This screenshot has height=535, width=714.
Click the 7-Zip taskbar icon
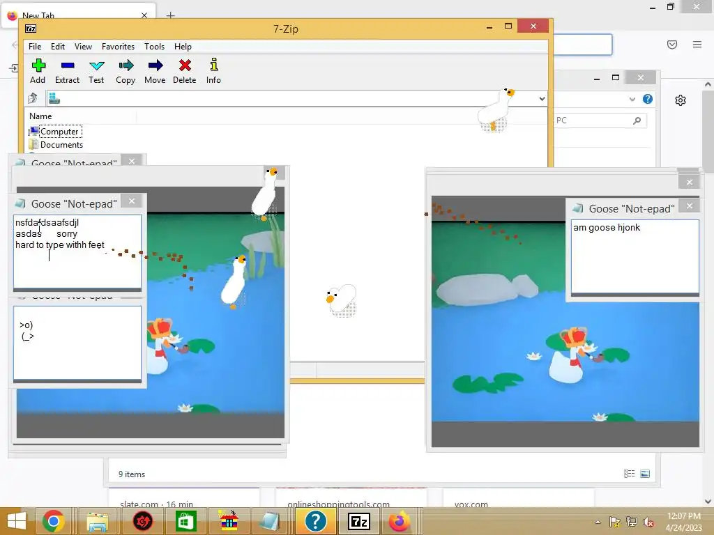tap(359, 521)
